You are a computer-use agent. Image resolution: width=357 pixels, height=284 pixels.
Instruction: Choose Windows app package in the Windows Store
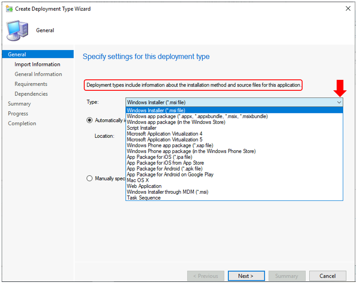click(x=234, y=122)
